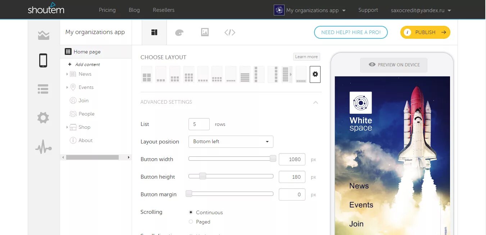Collapse the Advanced Settings section chevron
The width and height of the screenshot is (486, 235).
click(315, 102)
